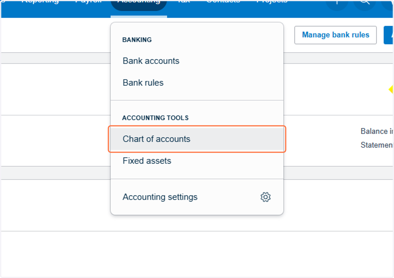Screen dimensions: 394x278
Task: Click the Manage bank rules button
Action: click(336, 35)
